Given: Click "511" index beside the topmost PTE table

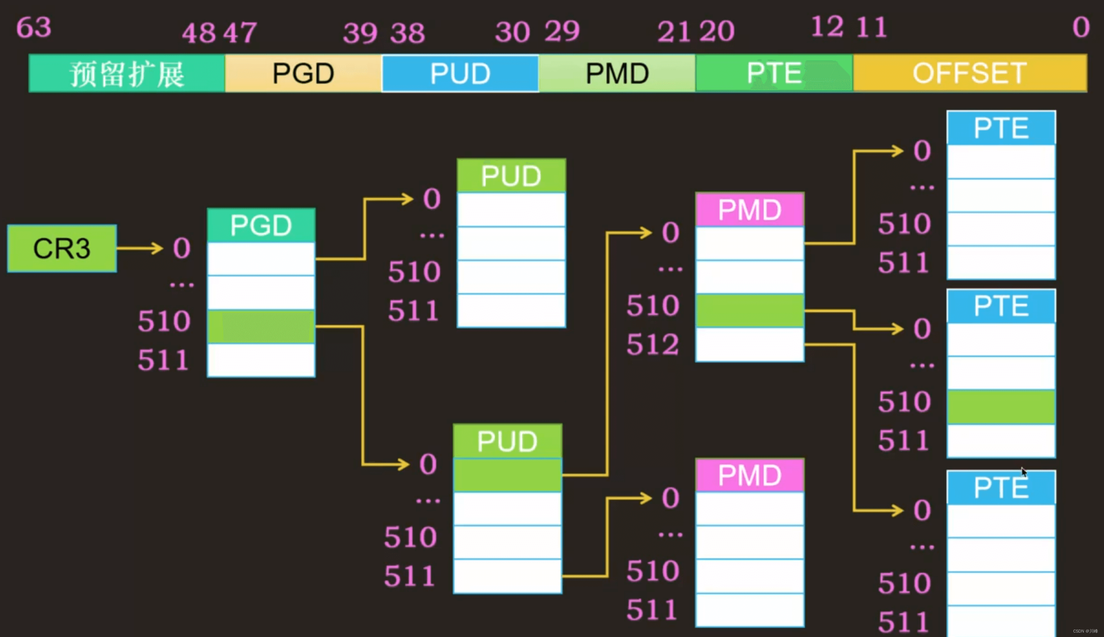Looking at the screenshot, I should [x=904, y=263].
